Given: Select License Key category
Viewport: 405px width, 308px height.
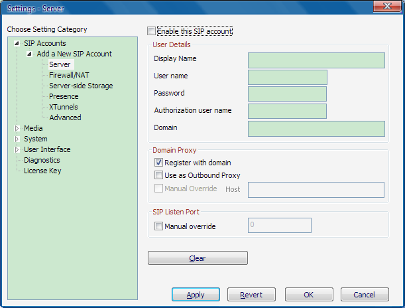Looking at the screenshot, I should (42, 171).
